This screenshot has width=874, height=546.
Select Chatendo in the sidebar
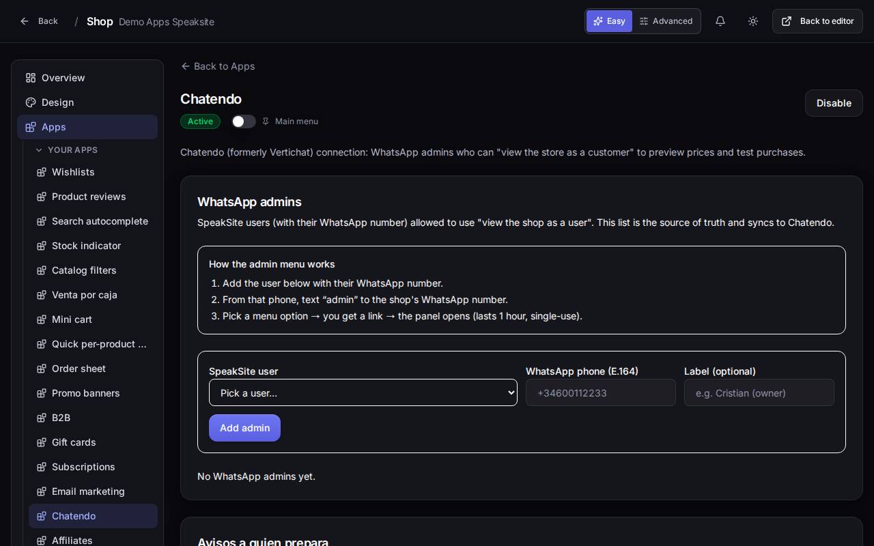point(93,516)
